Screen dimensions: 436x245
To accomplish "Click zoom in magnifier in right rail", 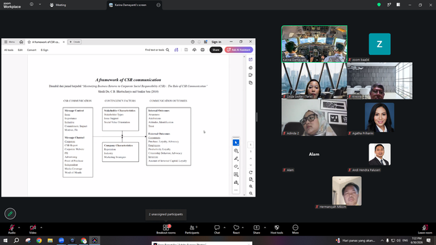I will point(251,186).
